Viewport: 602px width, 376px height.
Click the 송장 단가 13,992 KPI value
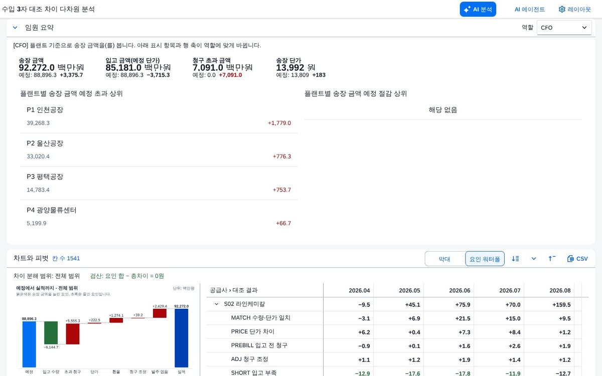pos(295,67)
